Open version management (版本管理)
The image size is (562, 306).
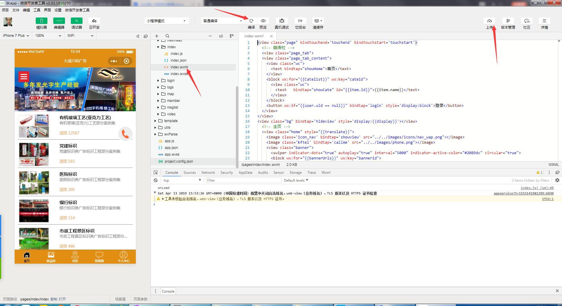508,21
